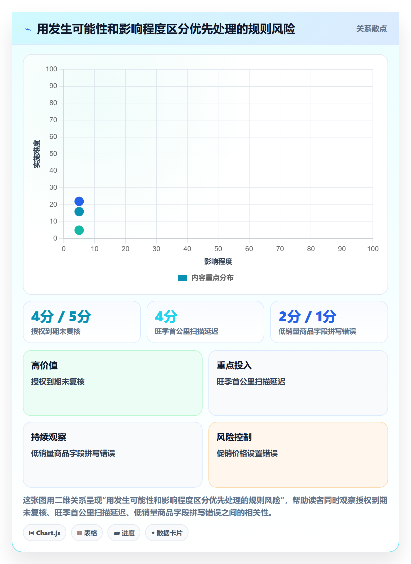This screenshot has width=411, height=564.
Task: Click the 影响程度 x-axis title
Action: point(218,261)
